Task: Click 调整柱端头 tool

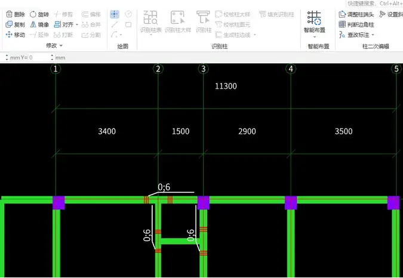Action: (356, 14)
